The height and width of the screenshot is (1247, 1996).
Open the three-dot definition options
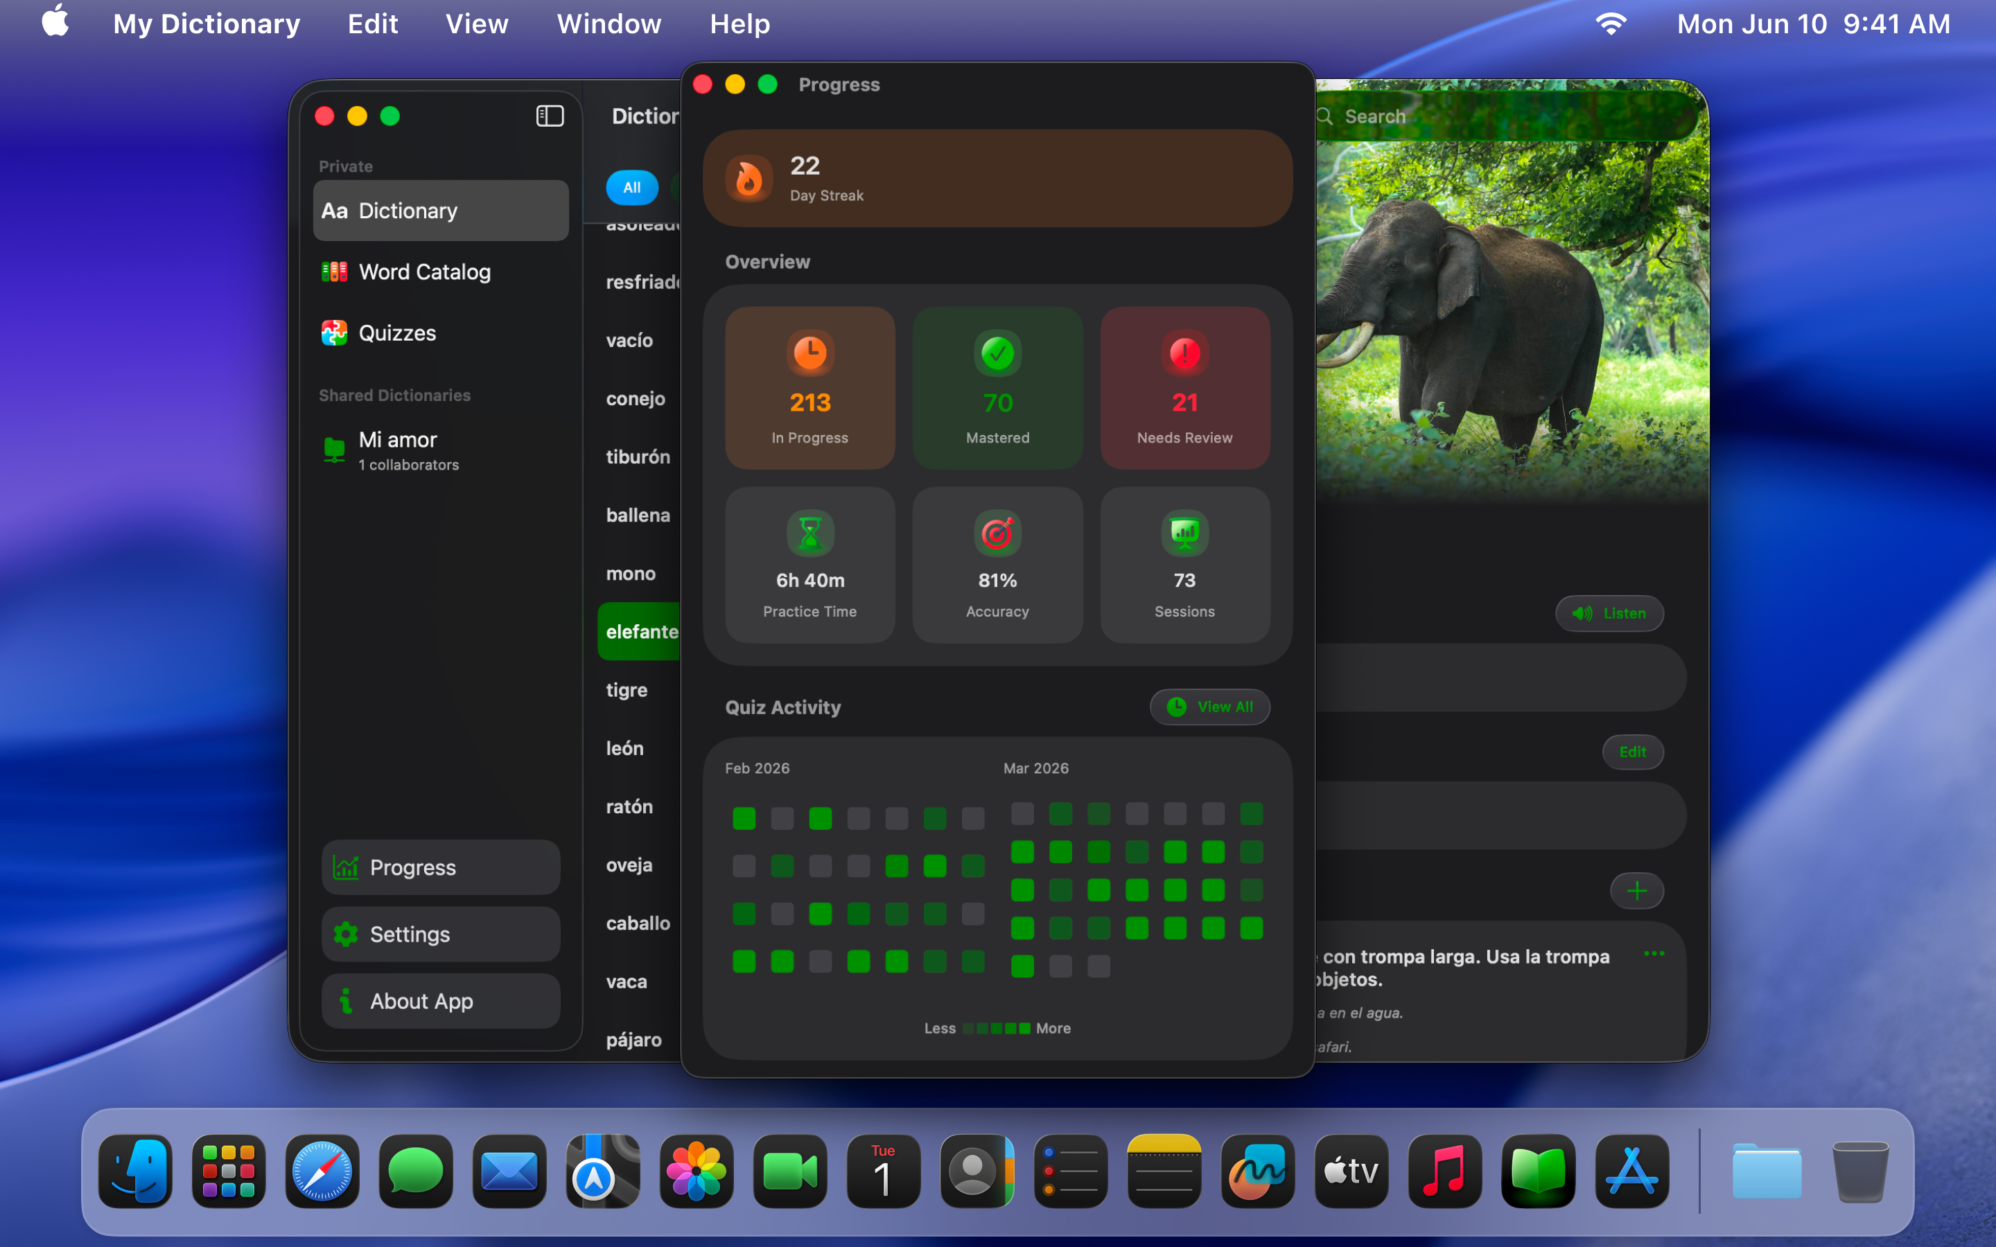(x=1654, y=953)
